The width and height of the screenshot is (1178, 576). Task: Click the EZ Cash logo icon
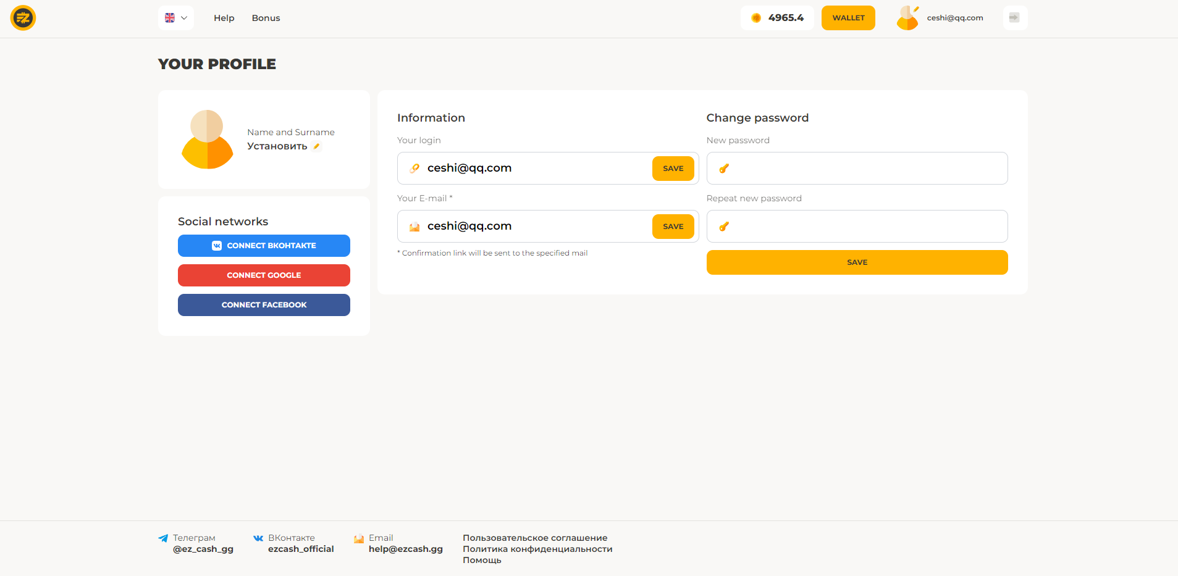click(23, 18)
